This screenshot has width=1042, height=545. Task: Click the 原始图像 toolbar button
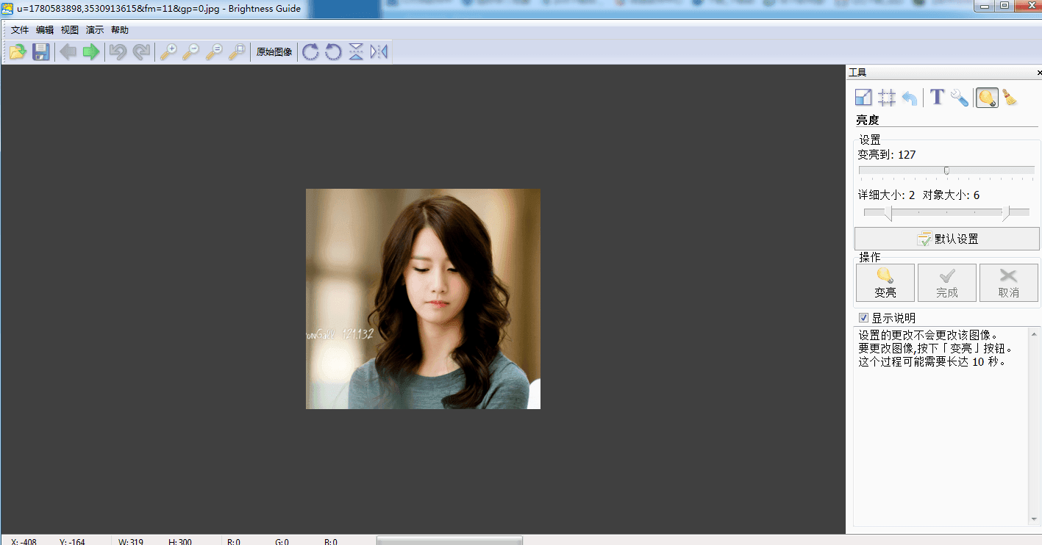tap(274, 52)
